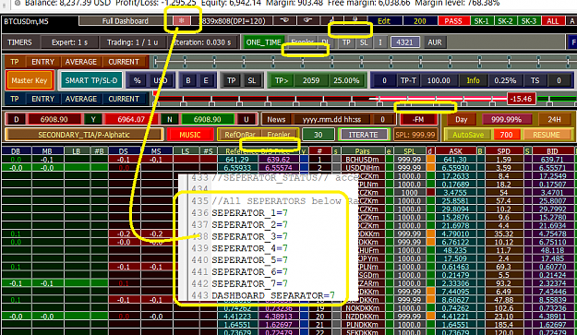Toggle the B button next to E
Image resolution: width=577 pixels, height=335 pixels.
[188, 80]
